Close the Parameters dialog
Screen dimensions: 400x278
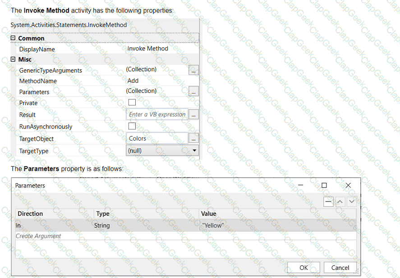[348, 185]
